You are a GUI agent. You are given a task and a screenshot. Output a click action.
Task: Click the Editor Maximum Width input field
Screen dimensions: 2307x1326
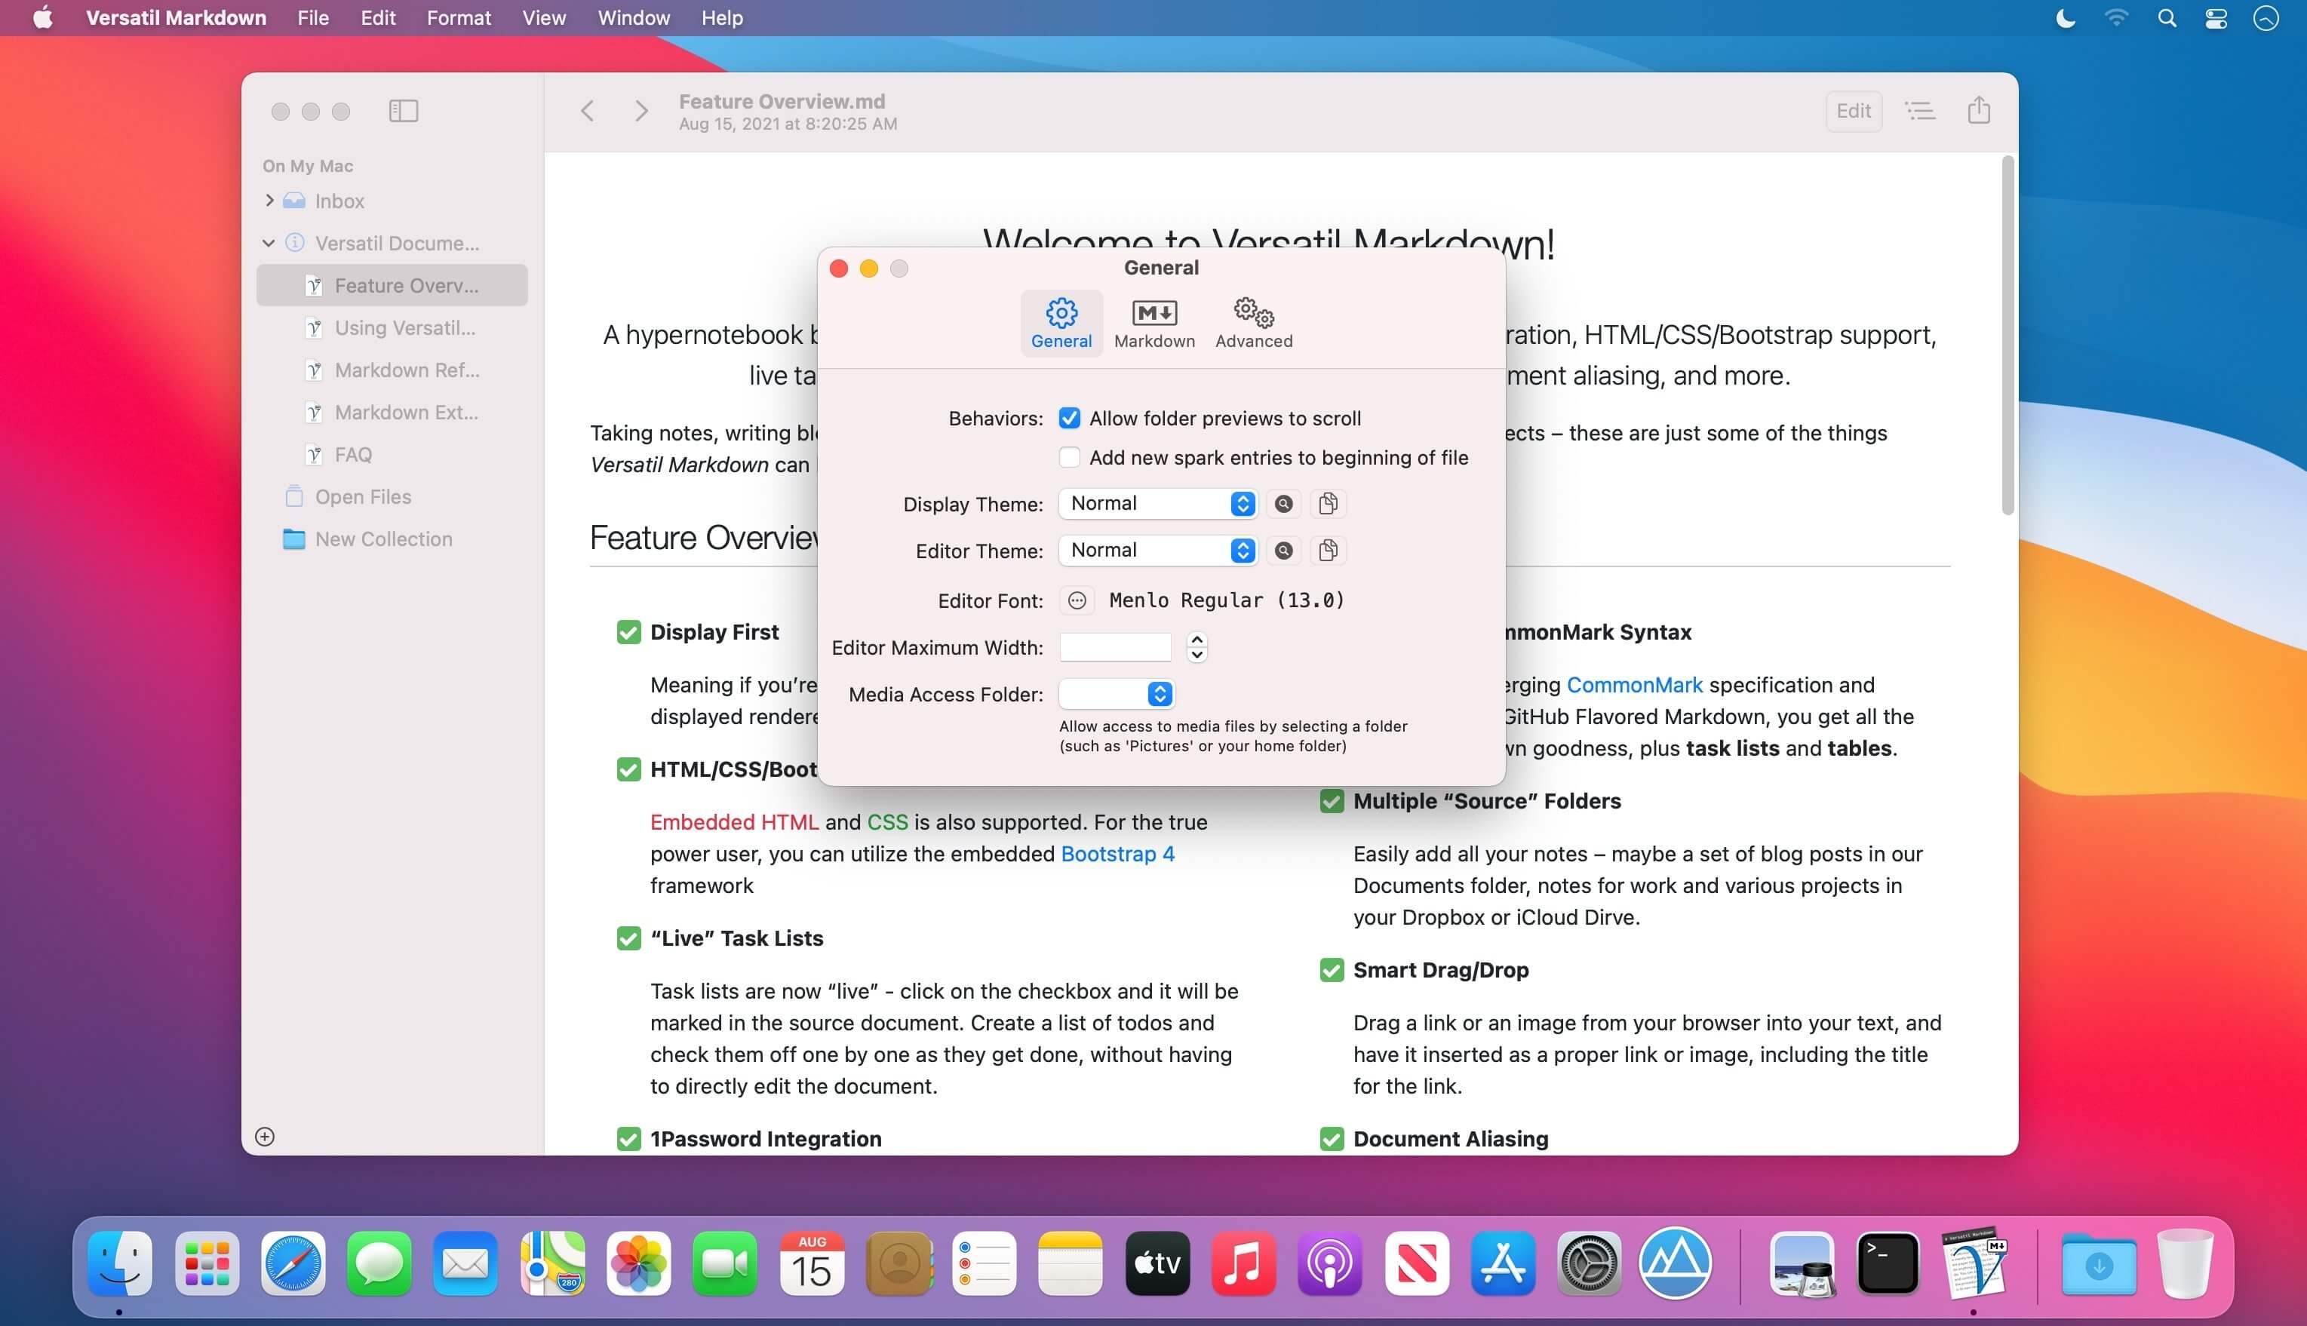(1115, 647)
